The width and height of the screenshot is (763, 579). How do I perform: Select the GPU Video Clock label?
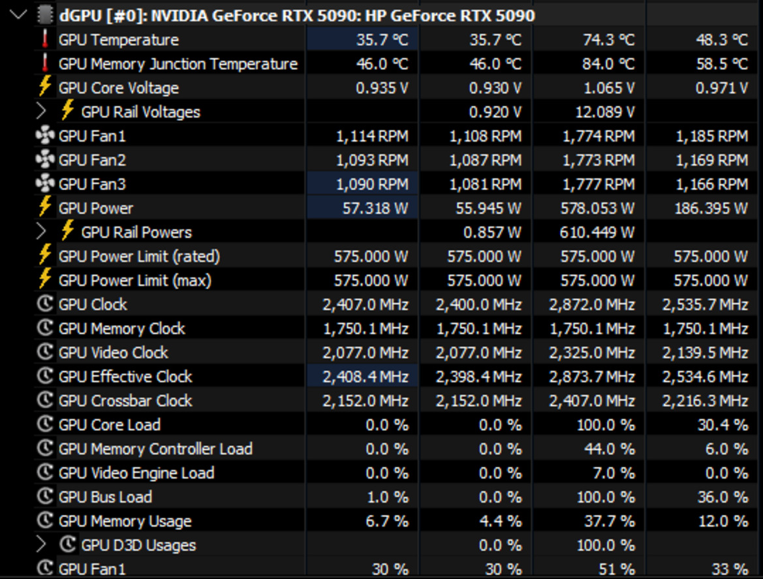tap(114, 352)
